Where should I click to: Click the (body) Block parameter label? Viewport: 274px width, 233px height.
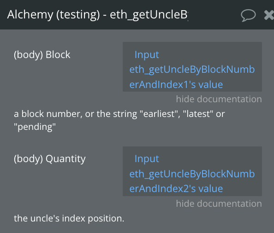[42, 55]
